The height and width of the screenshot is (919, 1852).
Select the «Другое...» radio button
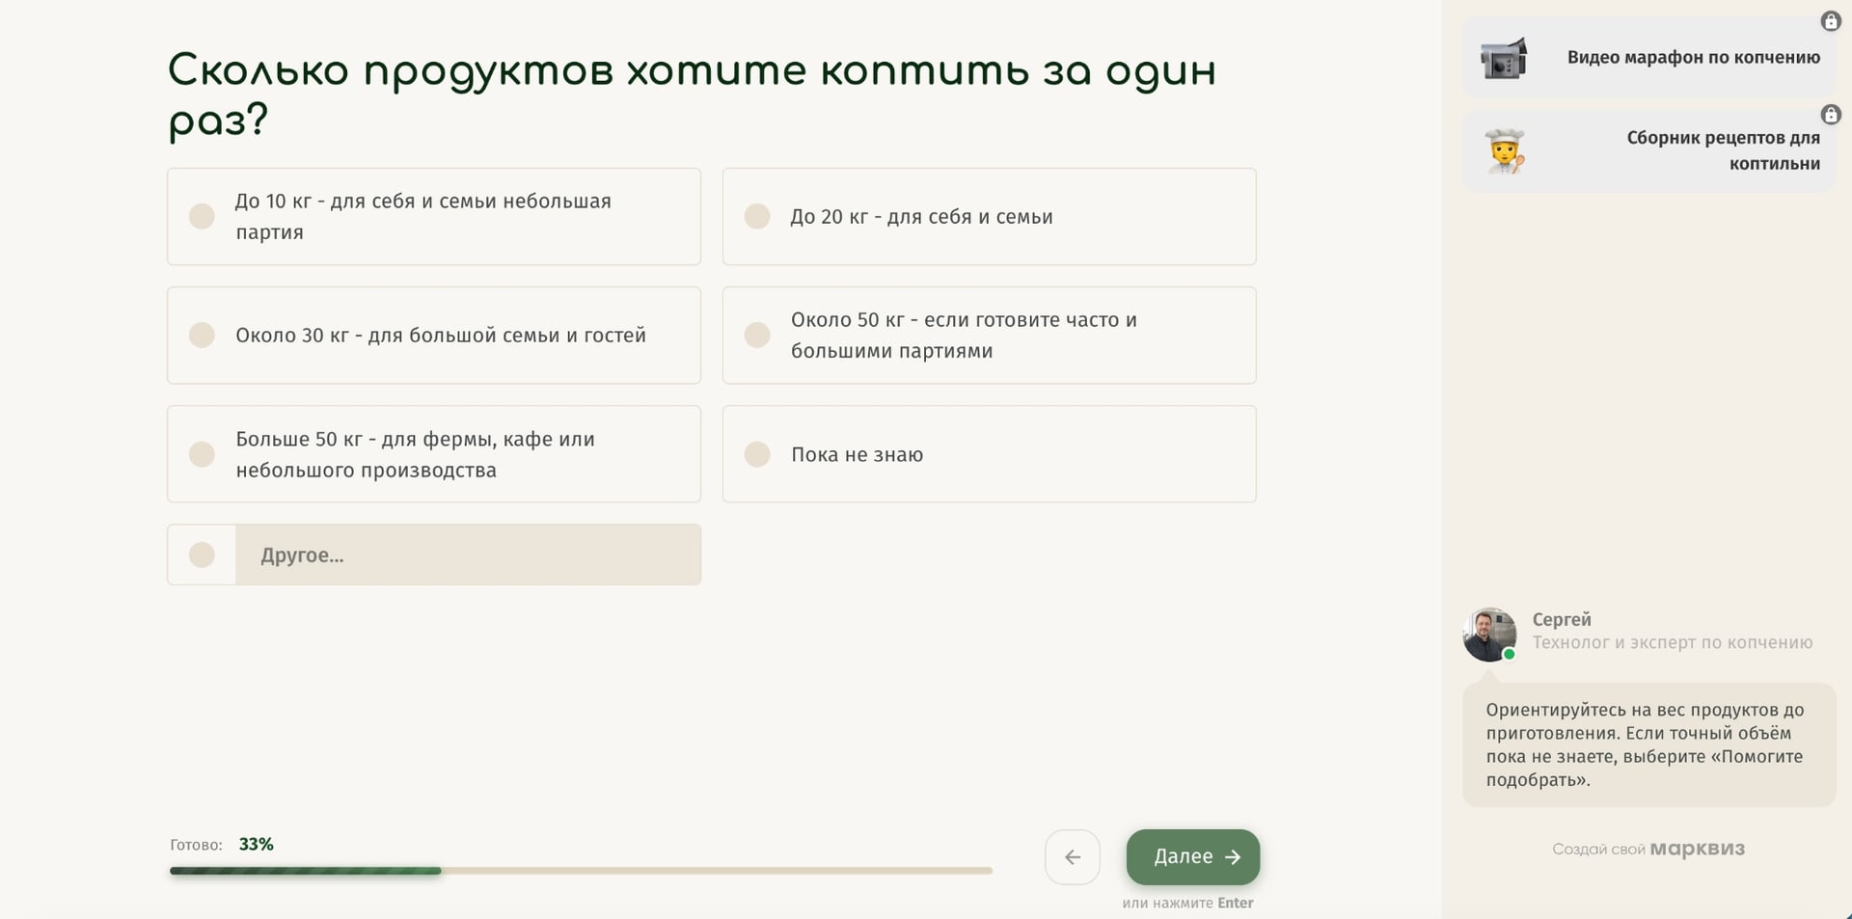(202, 554)
